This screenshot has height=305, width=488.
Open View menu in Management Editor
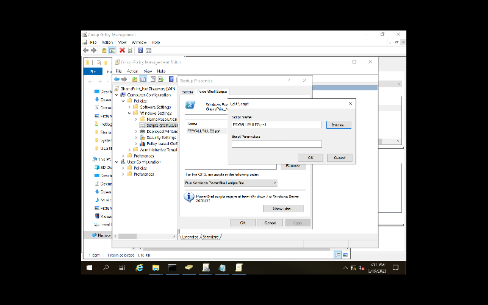[148, 71]
